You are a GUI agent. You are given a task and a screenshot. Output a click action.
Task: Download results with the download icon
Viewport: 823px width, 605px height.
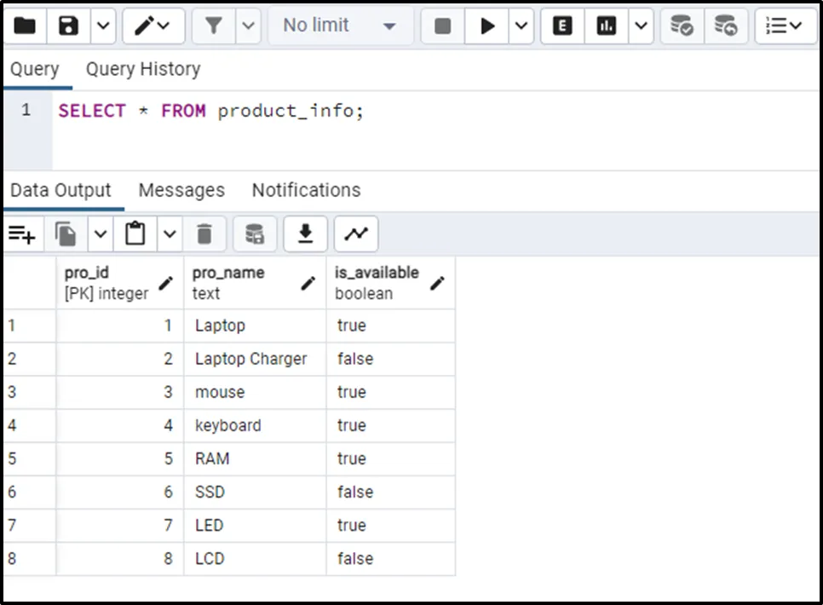305,233
